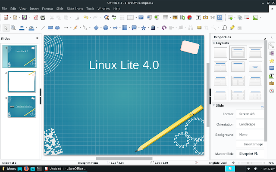This screenshot has width=276, height=172.
Task: Click the zoom slider handle in status bar
Action: [248, 163]
